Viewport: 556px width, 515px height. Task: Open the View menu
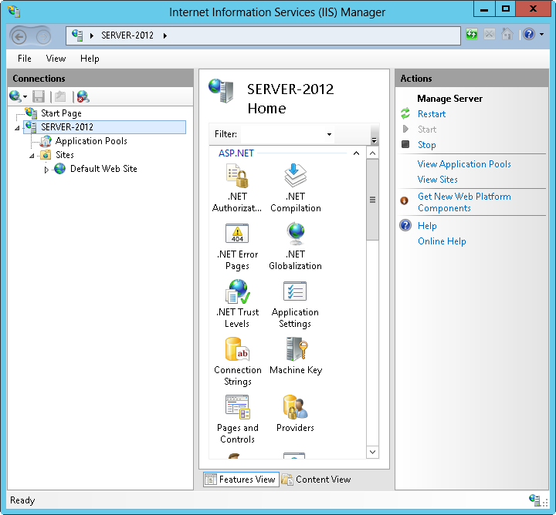(56, 59)
